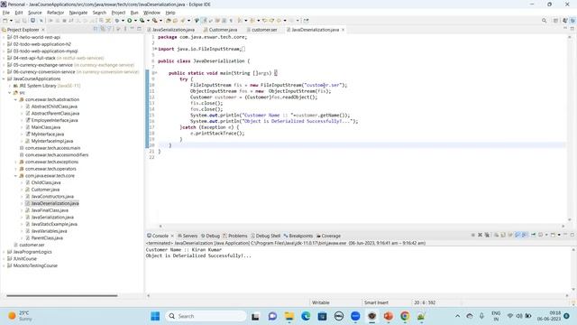Viewport: 577px width, 325px height.
Task: Click the Open Console icon
Action: [x=553, y=235]
